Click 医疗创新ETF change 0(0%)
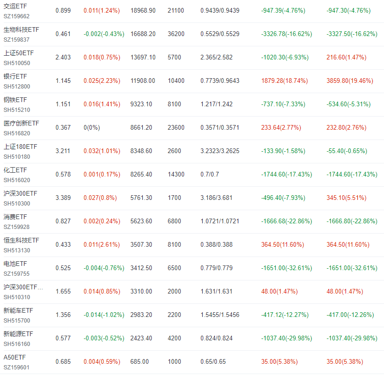The width and height of the screenshot is (384, 375). click(x=92, y=127)
